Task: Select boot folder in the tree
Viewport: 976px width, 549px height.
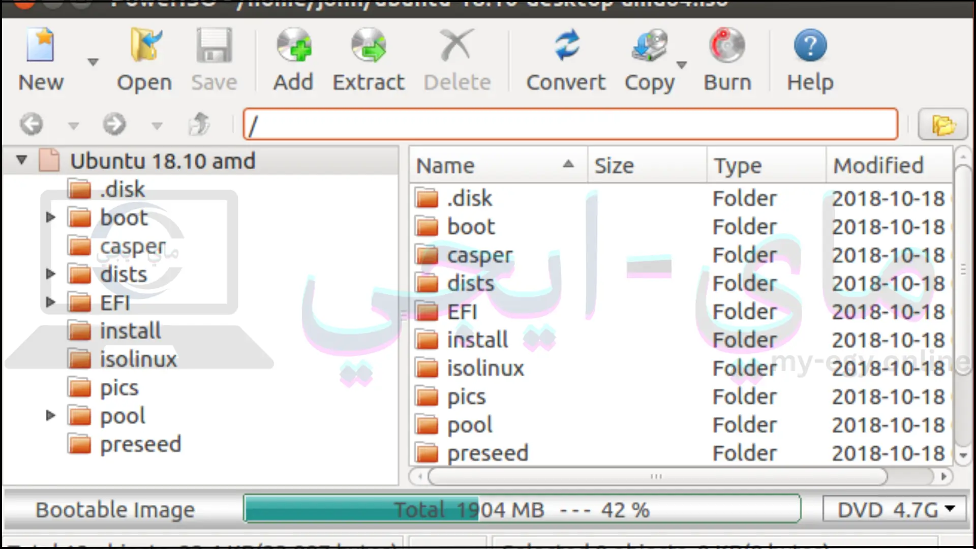Action: coord(124,218)
